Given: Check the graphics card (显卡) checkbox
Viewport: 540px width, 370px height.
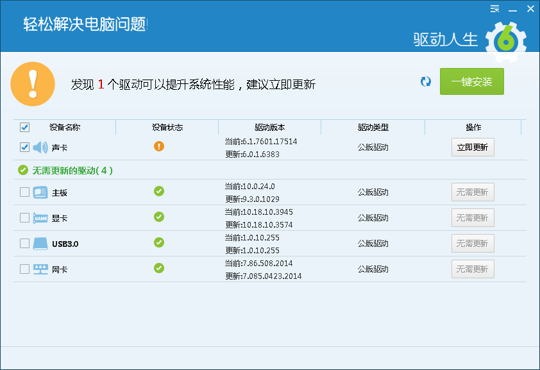Looking at the screenshot, I should tap(24, 218).
